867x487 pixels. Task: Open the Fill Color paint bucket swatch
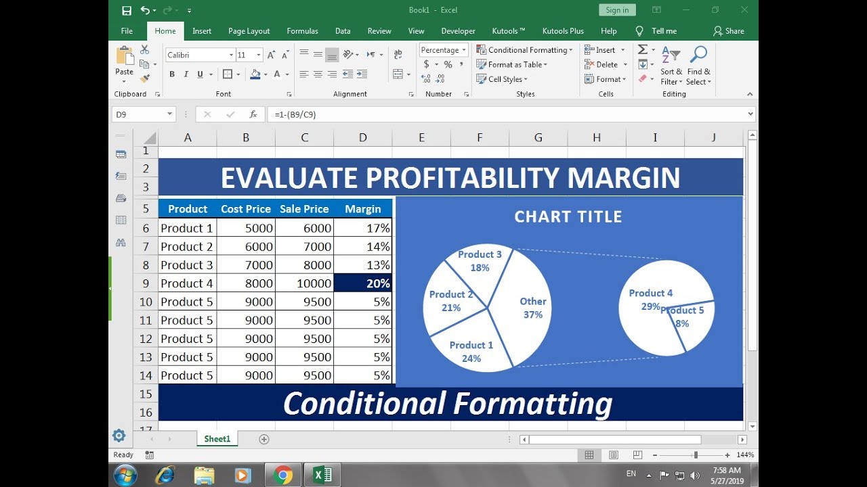(x=255, y=74)
